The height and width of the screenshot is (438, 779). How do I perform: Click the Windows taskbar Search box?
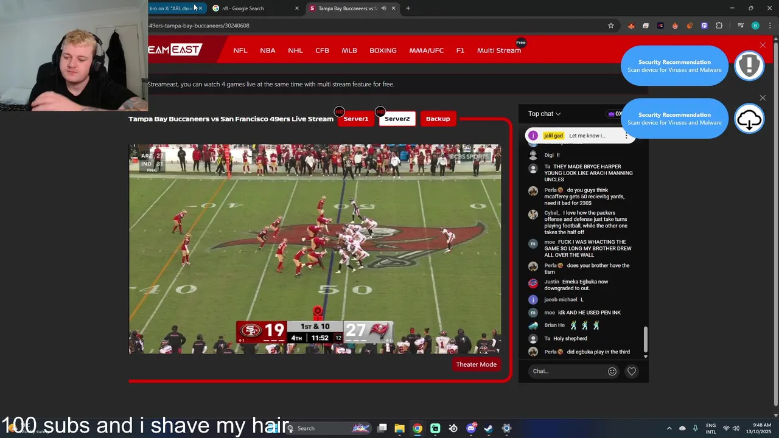329,428
